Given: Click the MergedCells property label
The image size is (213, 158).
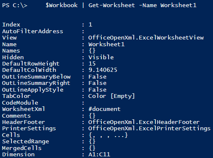Looking at the screenshot, I should coord(22,148).
